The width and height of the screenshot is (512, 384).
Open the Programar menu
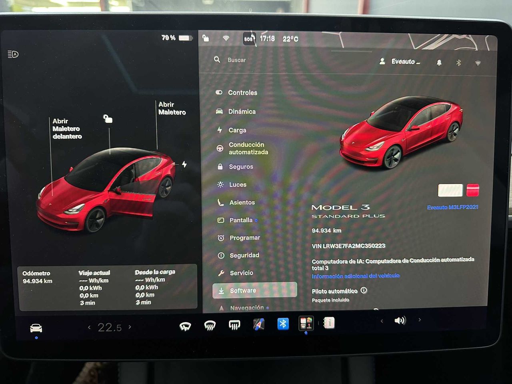click(238, 238)
